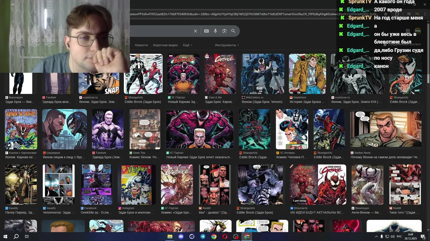This screenshot has height=241, width=430.
Task: Open Geek Trip Комикс Веном image
Action: (x=145, y=129)
